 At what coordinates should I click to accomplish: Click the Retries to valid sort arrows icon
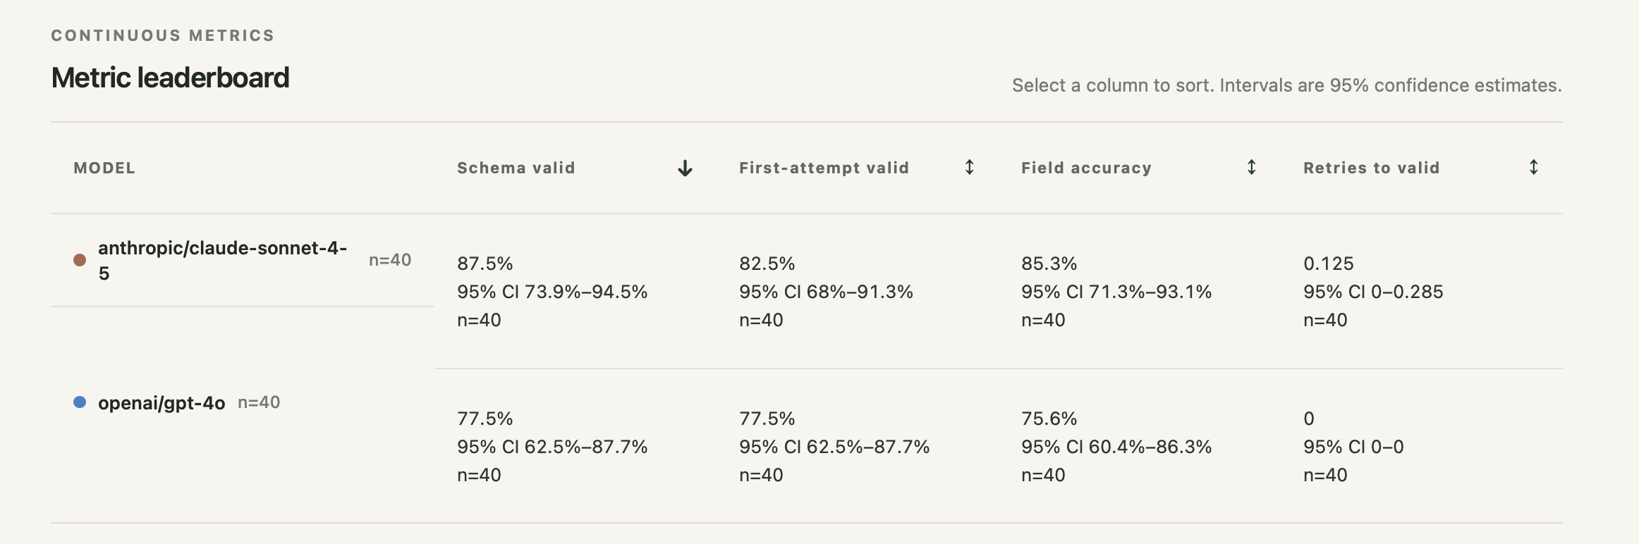[x=1534, y=168]
